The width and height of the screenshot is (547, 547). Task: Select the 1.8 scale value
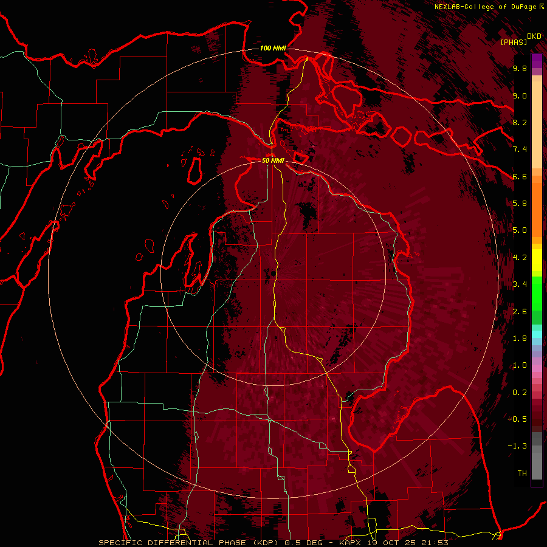(x=520, y=339)
